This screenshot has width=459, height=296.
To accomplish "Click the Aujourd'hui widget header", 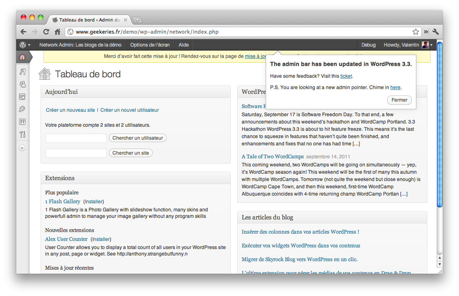I will click(136, 92).
